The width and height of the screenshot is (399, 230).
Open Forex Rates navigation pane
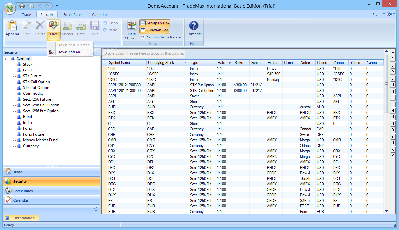[x=51, y=191]
